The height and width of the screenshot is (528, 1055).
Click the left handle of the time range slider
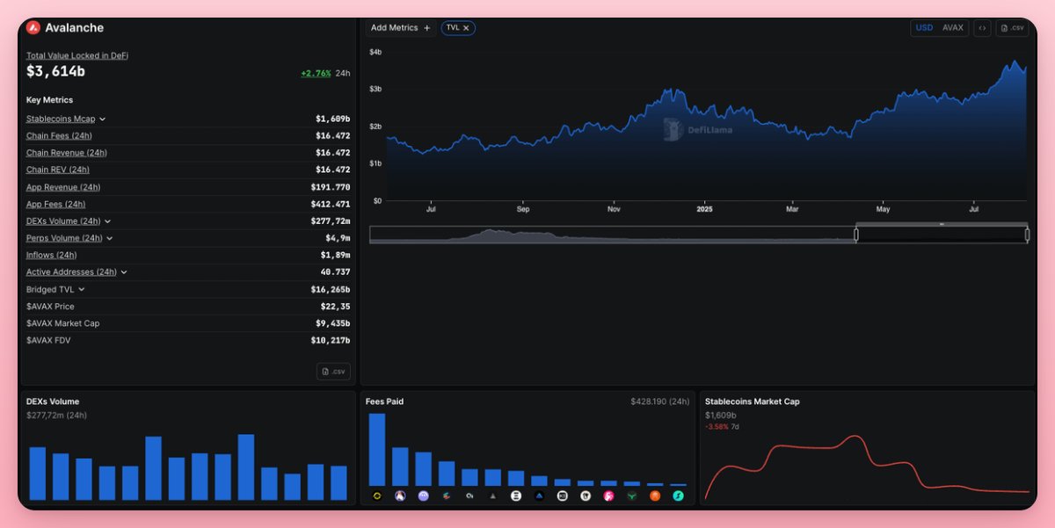tap(855, 235)
